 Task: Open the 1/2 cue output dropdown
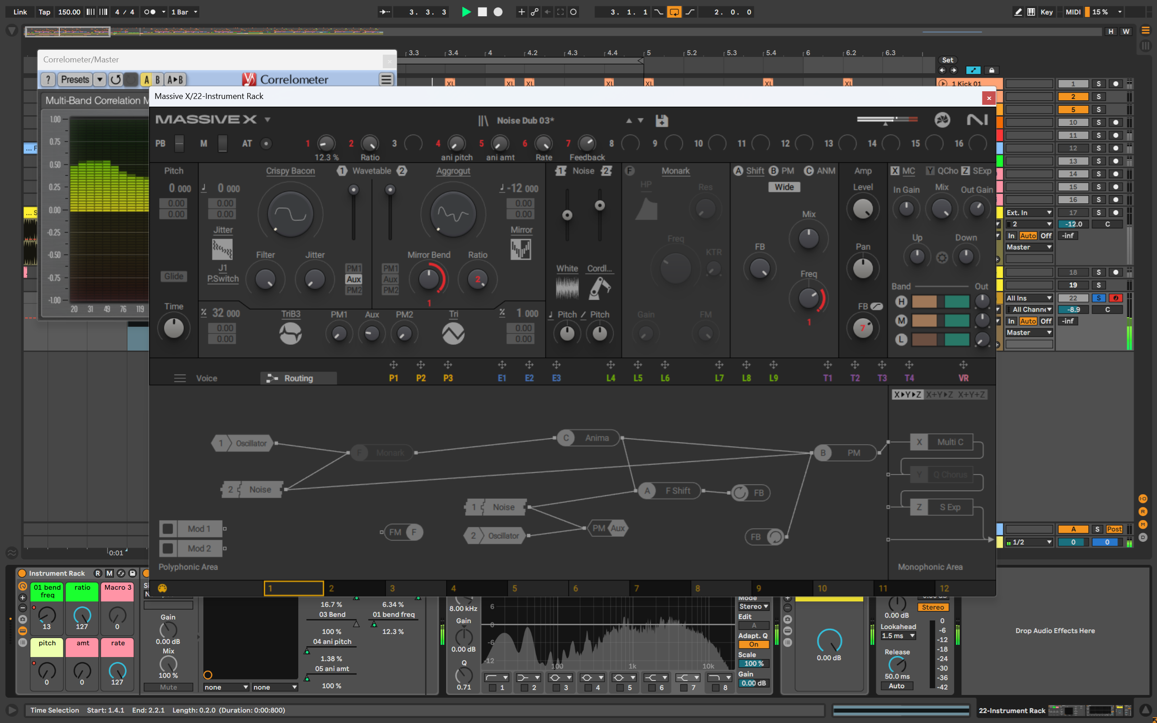[1029, 542]
